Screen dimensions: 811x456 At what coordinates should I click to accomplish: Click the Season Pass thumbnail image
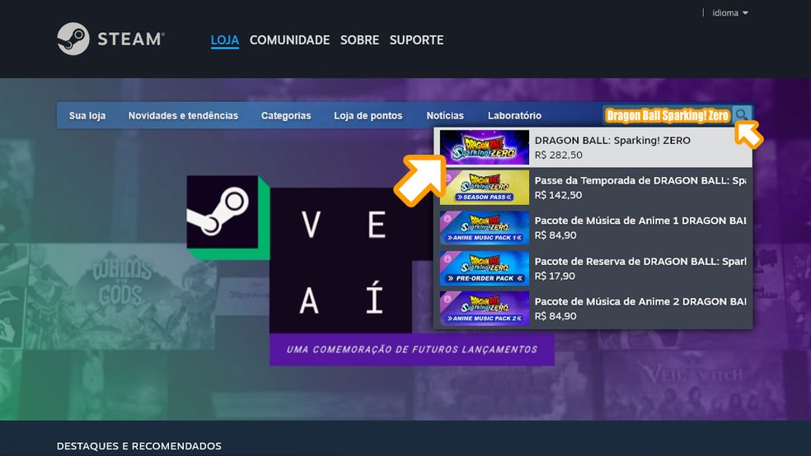click(x=484, y=188)
